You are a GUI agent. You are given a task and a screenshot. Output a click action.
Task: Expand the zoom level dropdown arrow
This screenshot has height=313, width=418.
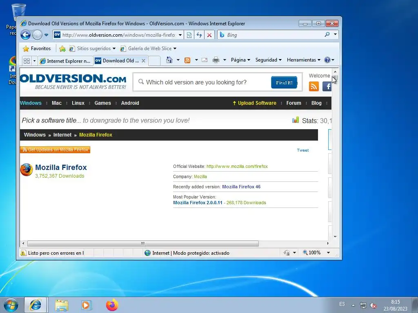click(329, 253)
